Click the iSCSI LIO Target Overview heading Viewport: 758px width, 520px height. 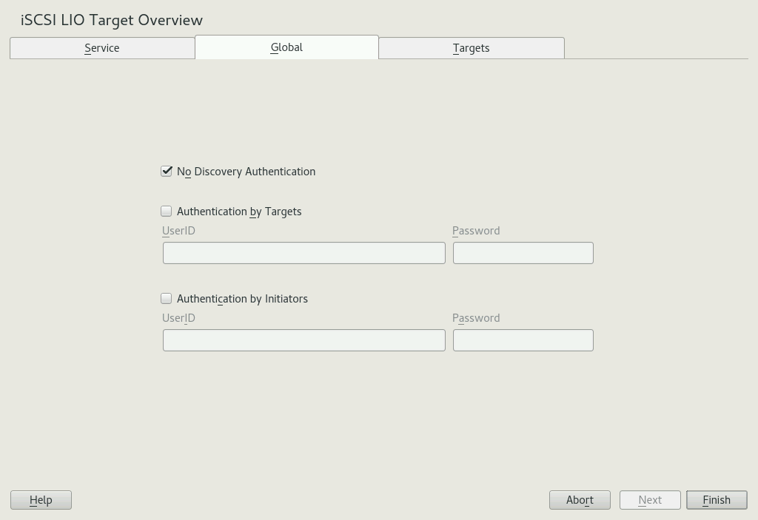[x=112, y=20]
